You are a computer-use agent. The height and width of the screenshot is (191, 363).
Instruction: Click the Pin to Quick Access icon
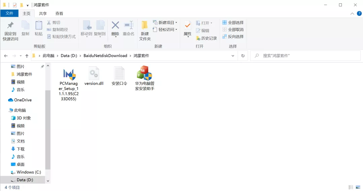click(10, 26)
